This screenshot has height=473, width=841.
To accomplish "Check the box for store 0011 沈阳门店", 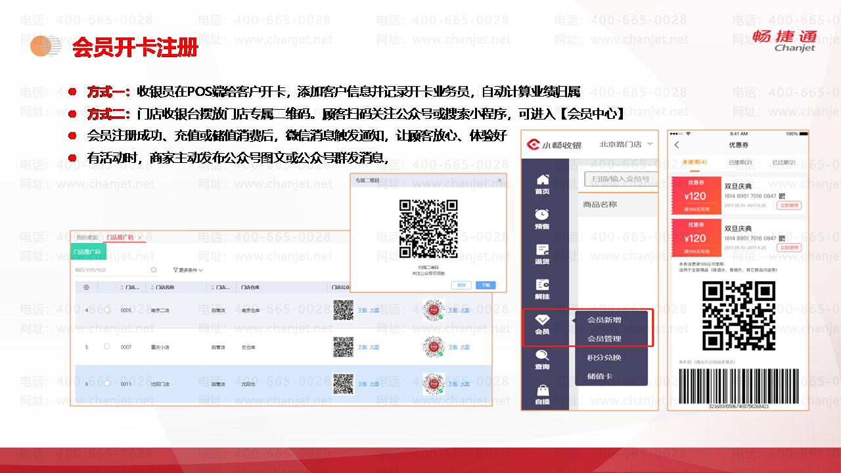I will [x=107, y=383].
